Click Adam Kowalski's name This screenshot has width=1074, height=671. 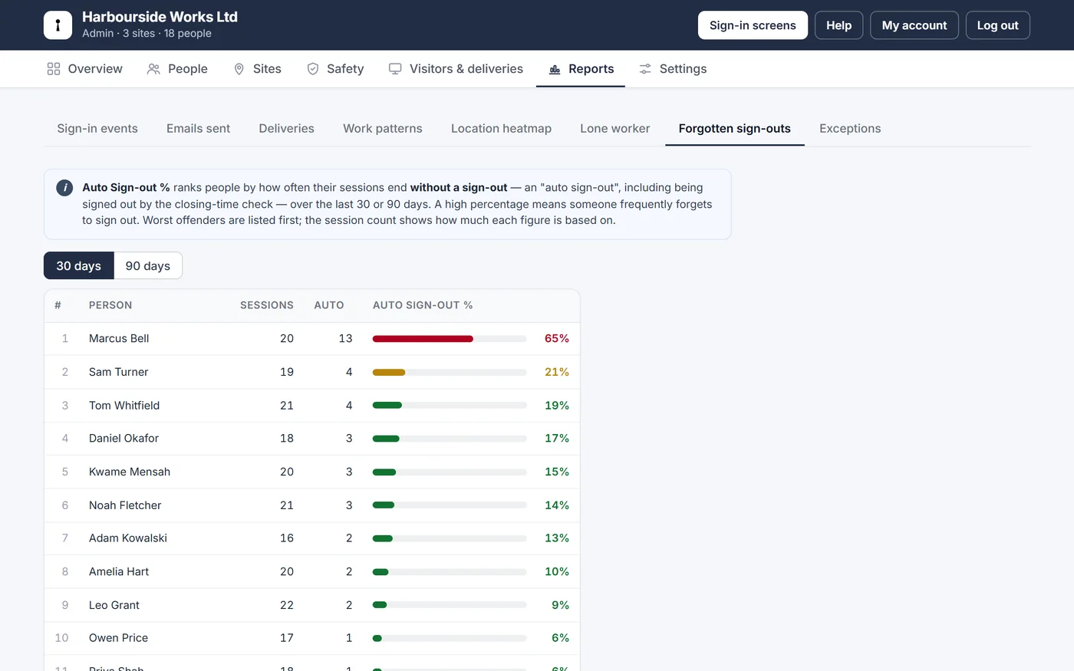pyautogui.click(x=128, y=538)
